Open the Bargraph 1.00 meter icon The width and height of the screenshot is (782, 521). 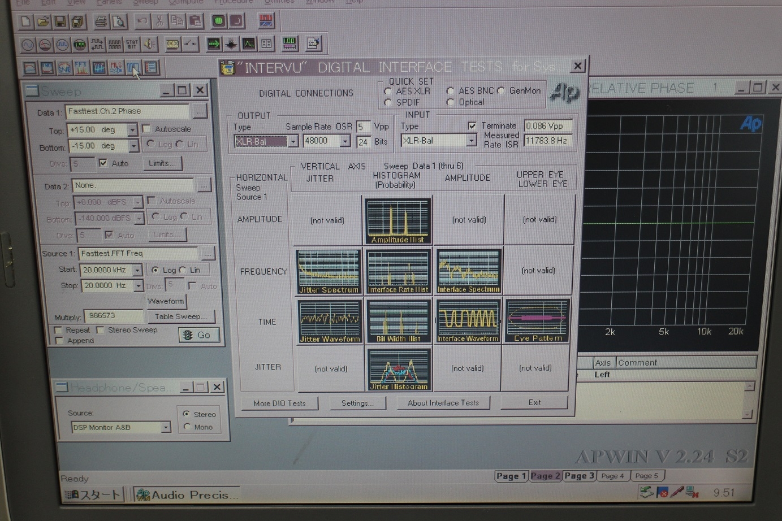coord(290,44)
